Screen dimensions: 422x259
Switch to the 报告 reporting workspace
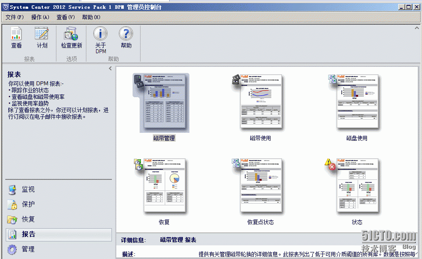click(x=59, y=234)
